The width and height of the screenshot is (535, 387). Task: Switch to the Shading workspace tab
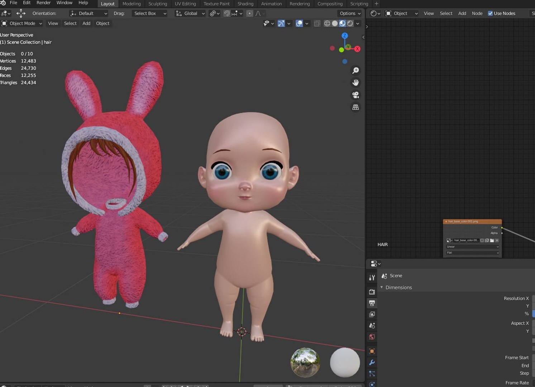pos(245,4)
